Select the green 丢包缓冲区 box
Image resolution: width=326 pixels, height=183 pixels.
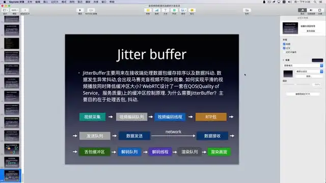tap(94, 152)
